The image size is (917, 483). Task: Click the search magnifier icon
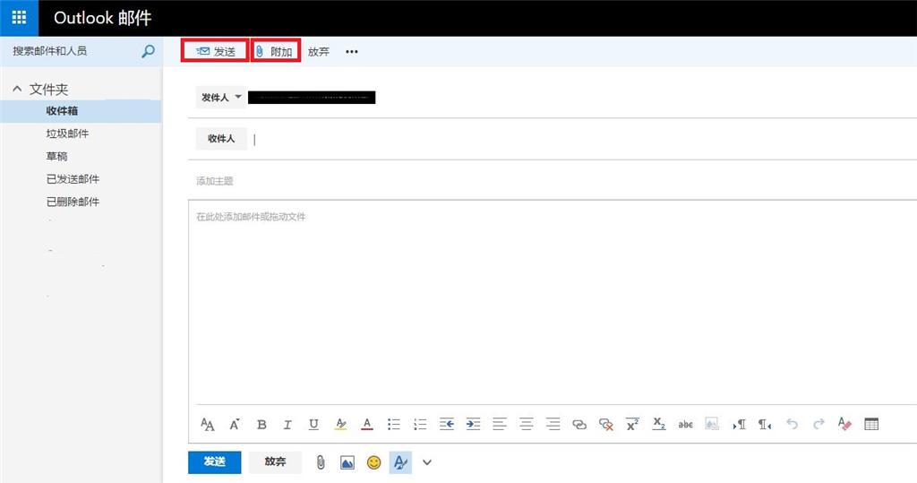point(148,51)
